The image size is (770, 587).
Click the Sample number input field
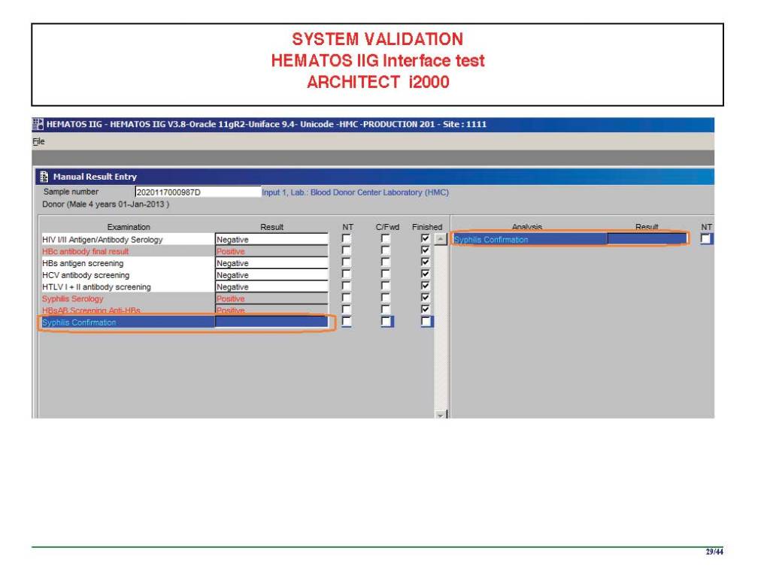pos(197,192)
